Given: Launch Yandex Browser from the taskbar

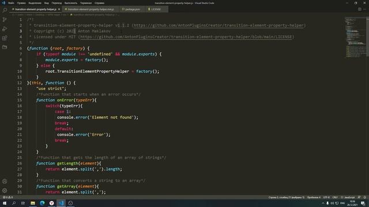Looking at the screenshot, I should 51,203.
